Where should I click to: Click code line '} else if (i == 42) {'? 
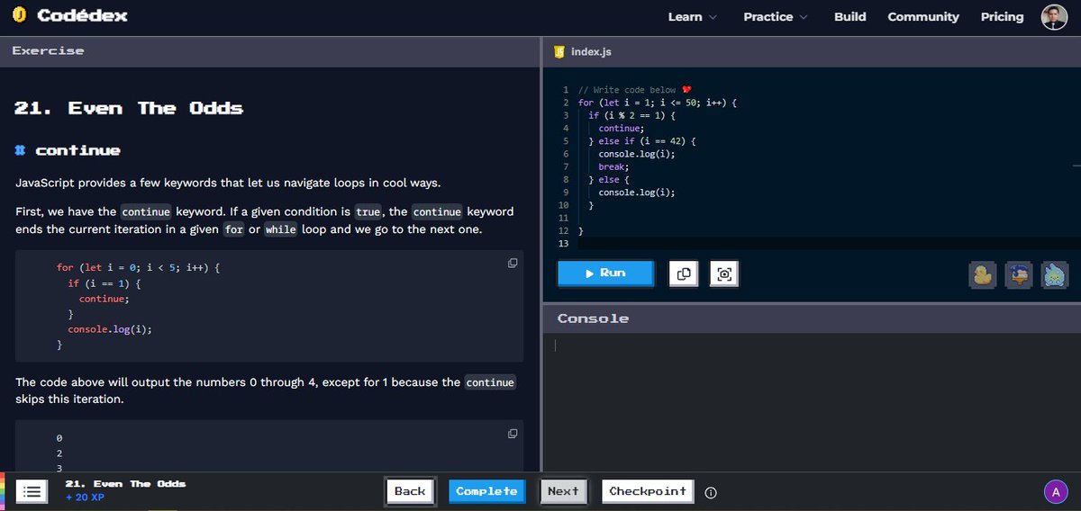point(643,141)
